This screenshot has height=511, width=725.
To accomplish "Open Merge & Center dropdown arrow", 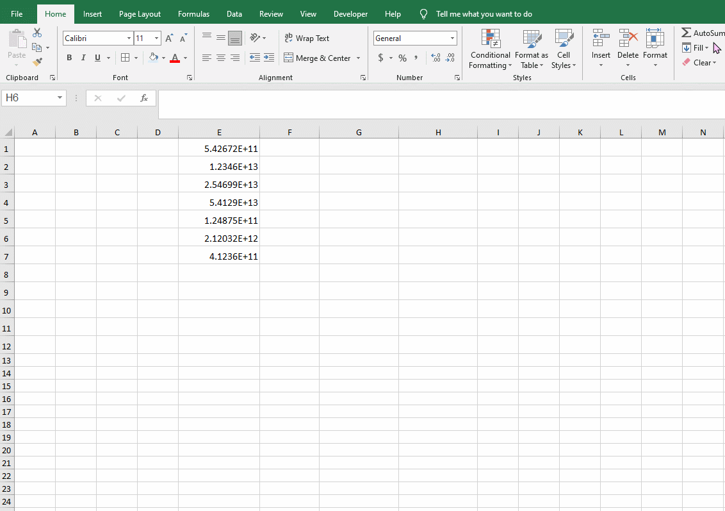I will pos(359,58).
